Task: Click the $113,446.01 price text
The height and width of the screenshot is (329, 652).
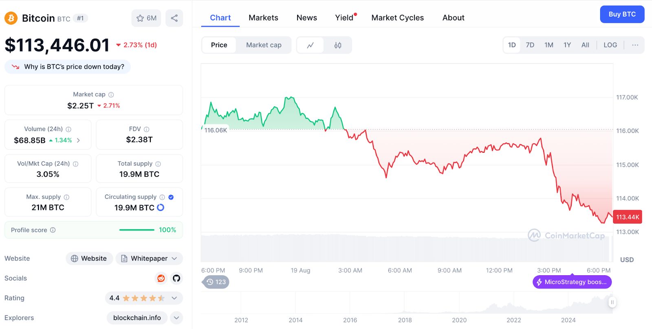Action: click(57, 45)
